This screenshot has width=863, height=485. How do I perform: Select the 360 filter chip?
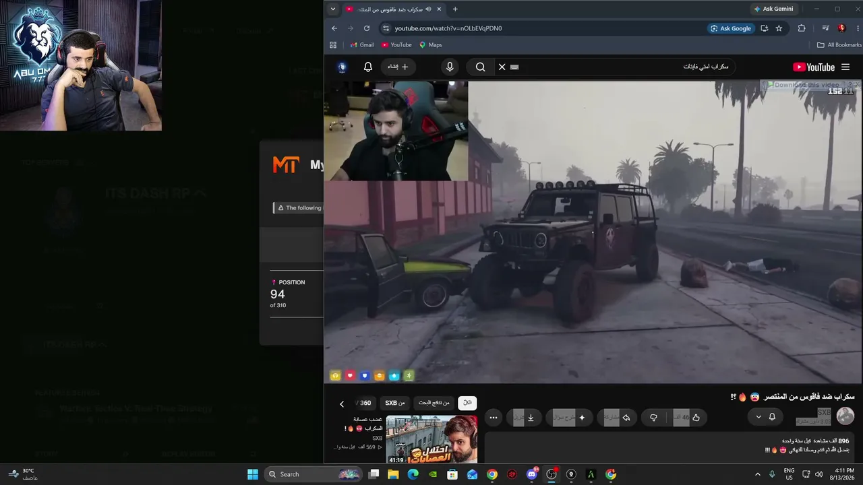click(365, 403)
